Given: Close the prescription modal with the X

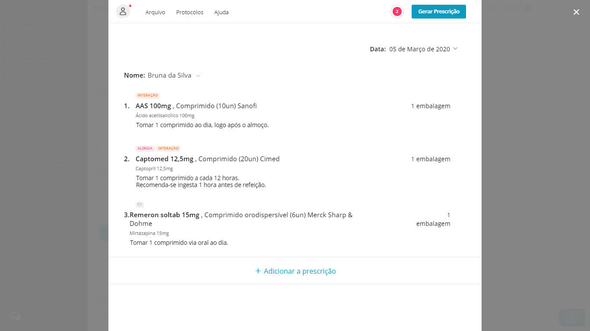Looking at the screenshot, I should 576,12.
